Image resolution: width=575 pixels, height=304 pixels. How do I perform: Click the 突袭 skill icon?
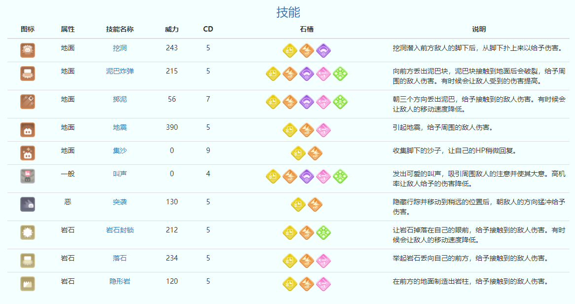point(28,204)
